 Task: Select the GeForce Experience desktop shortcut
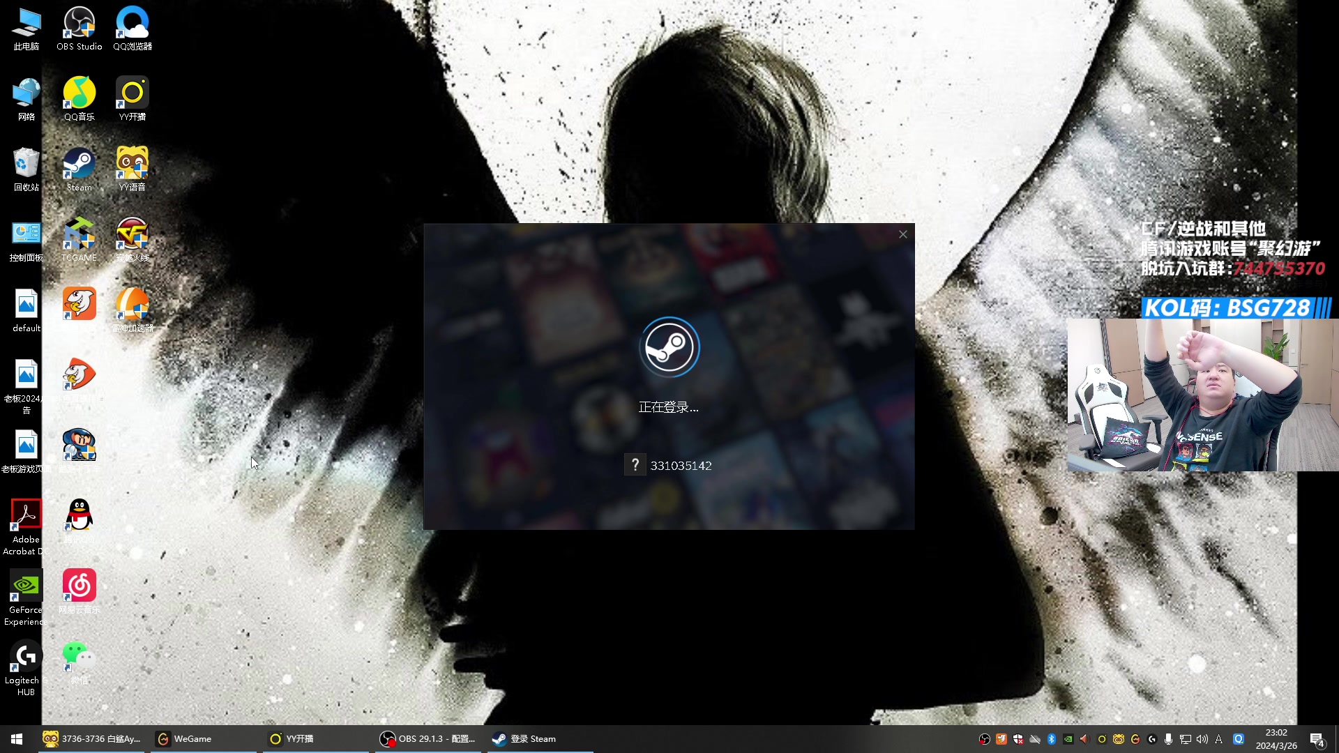27,598
